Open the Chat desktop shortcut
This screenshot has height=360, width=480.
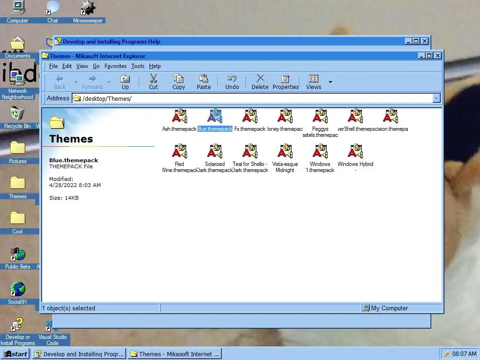click(52, 12)
